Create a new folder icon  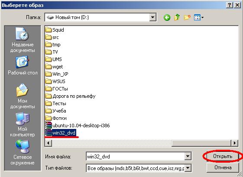coord(187,17)
